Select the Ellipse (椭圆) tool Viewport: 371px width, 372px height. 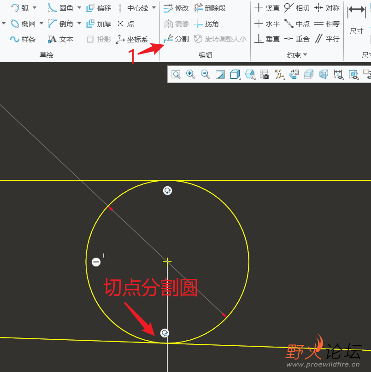[x=23, y=24]
